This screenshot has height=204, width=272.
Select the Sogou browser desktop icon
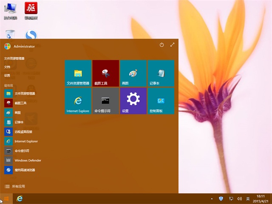[31, 34]
